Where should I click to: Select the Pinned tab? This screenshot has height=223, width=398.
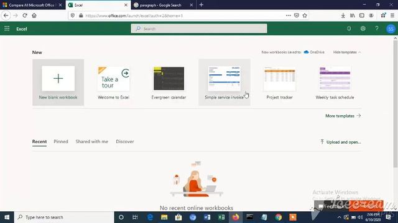pyautogui.click(x=61, y=142)
